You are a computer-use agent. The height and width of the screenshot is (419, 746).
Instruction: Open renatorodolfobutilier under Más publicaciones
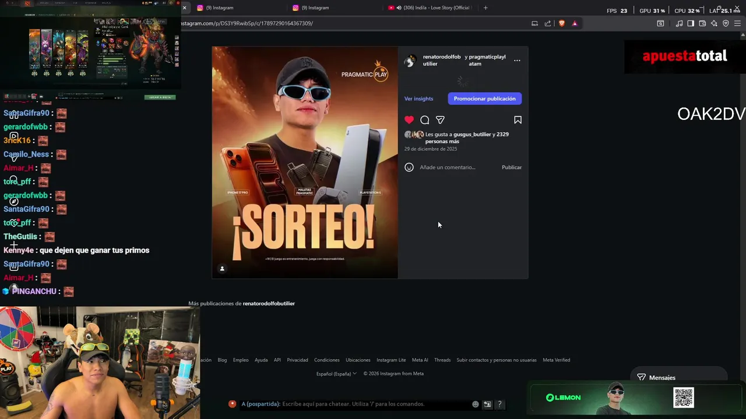tap(269, 303)
